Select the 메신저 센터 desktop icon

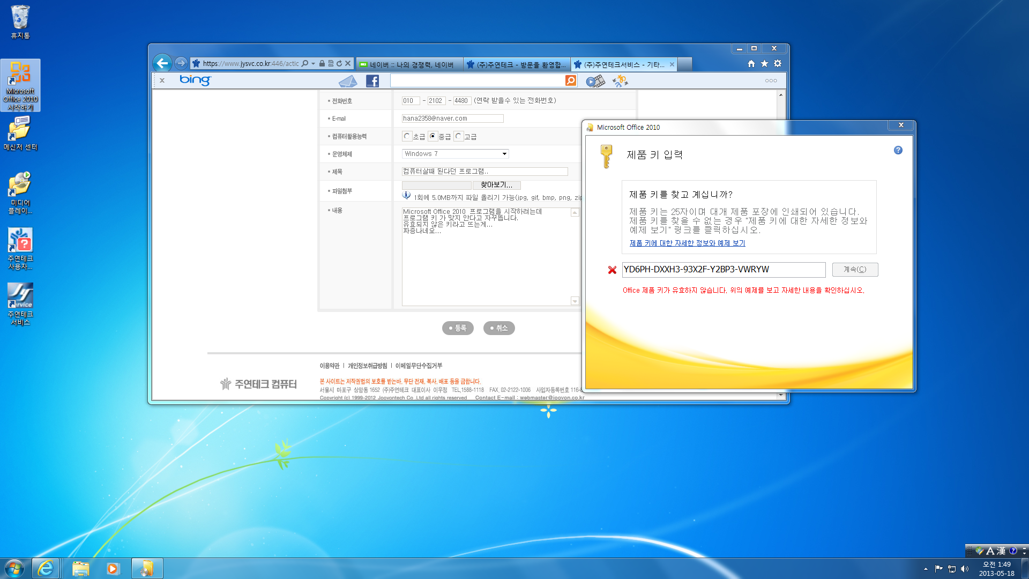[20, 134]
